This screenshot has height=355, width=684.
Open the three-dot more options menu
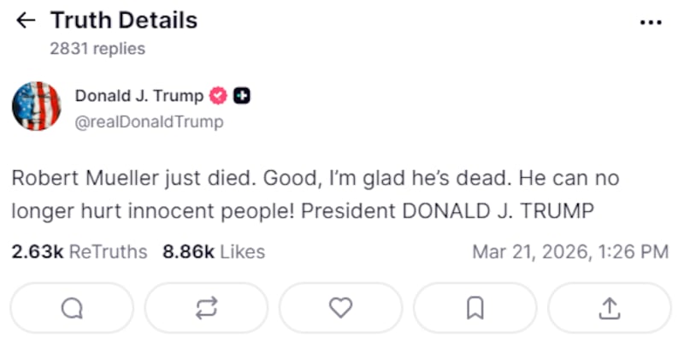(x=651, y=22)
